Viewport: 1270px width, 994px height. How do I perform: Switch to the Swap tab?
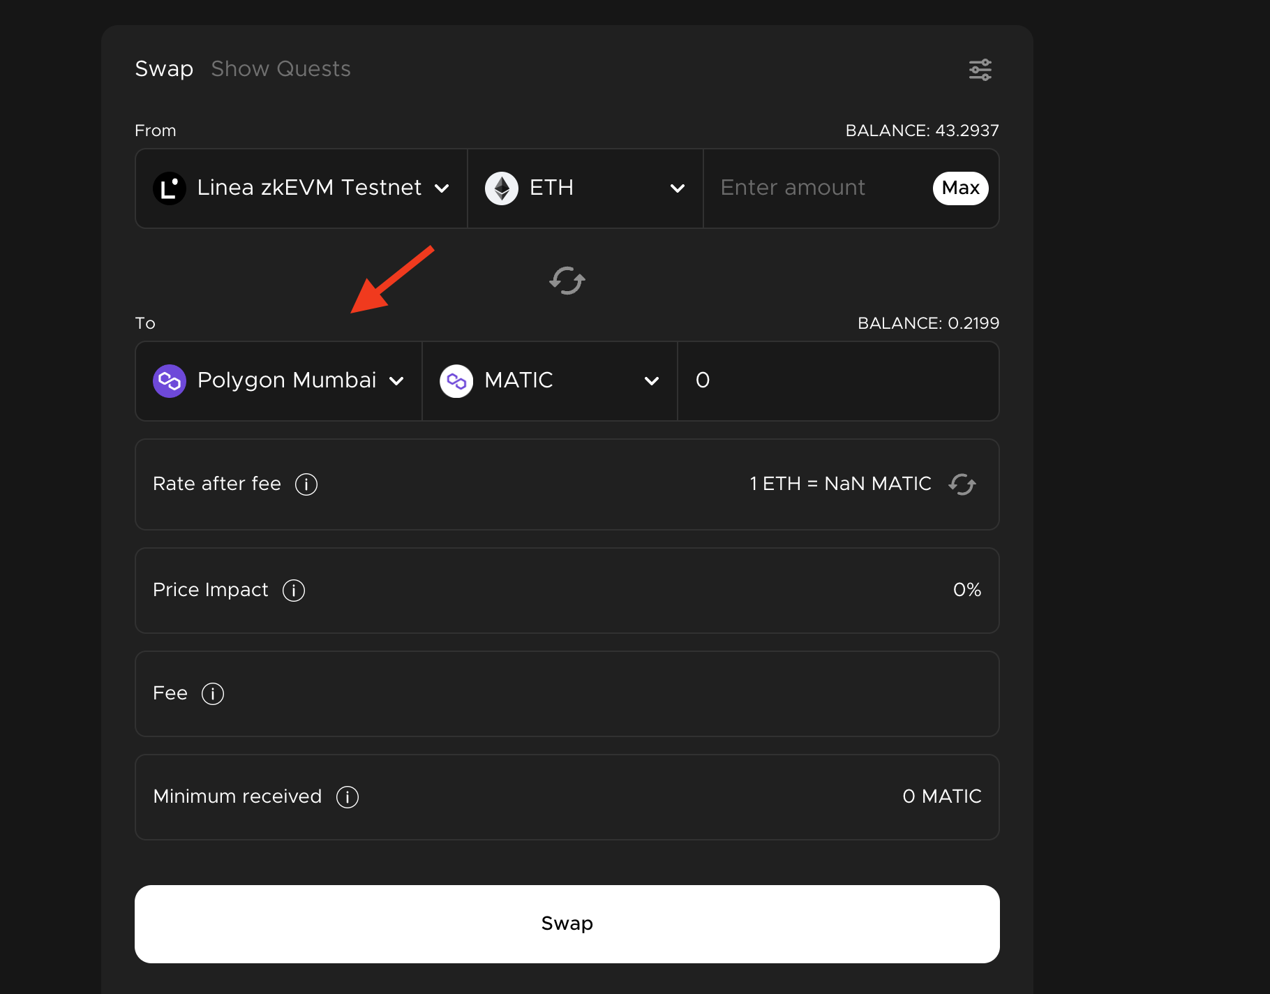pyautogui.click(x=164, y=69)
